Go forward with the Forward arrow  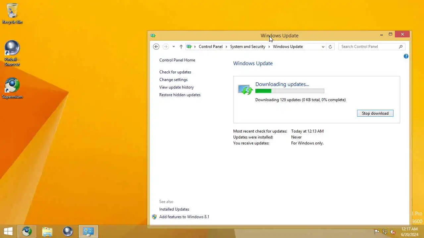166,47
